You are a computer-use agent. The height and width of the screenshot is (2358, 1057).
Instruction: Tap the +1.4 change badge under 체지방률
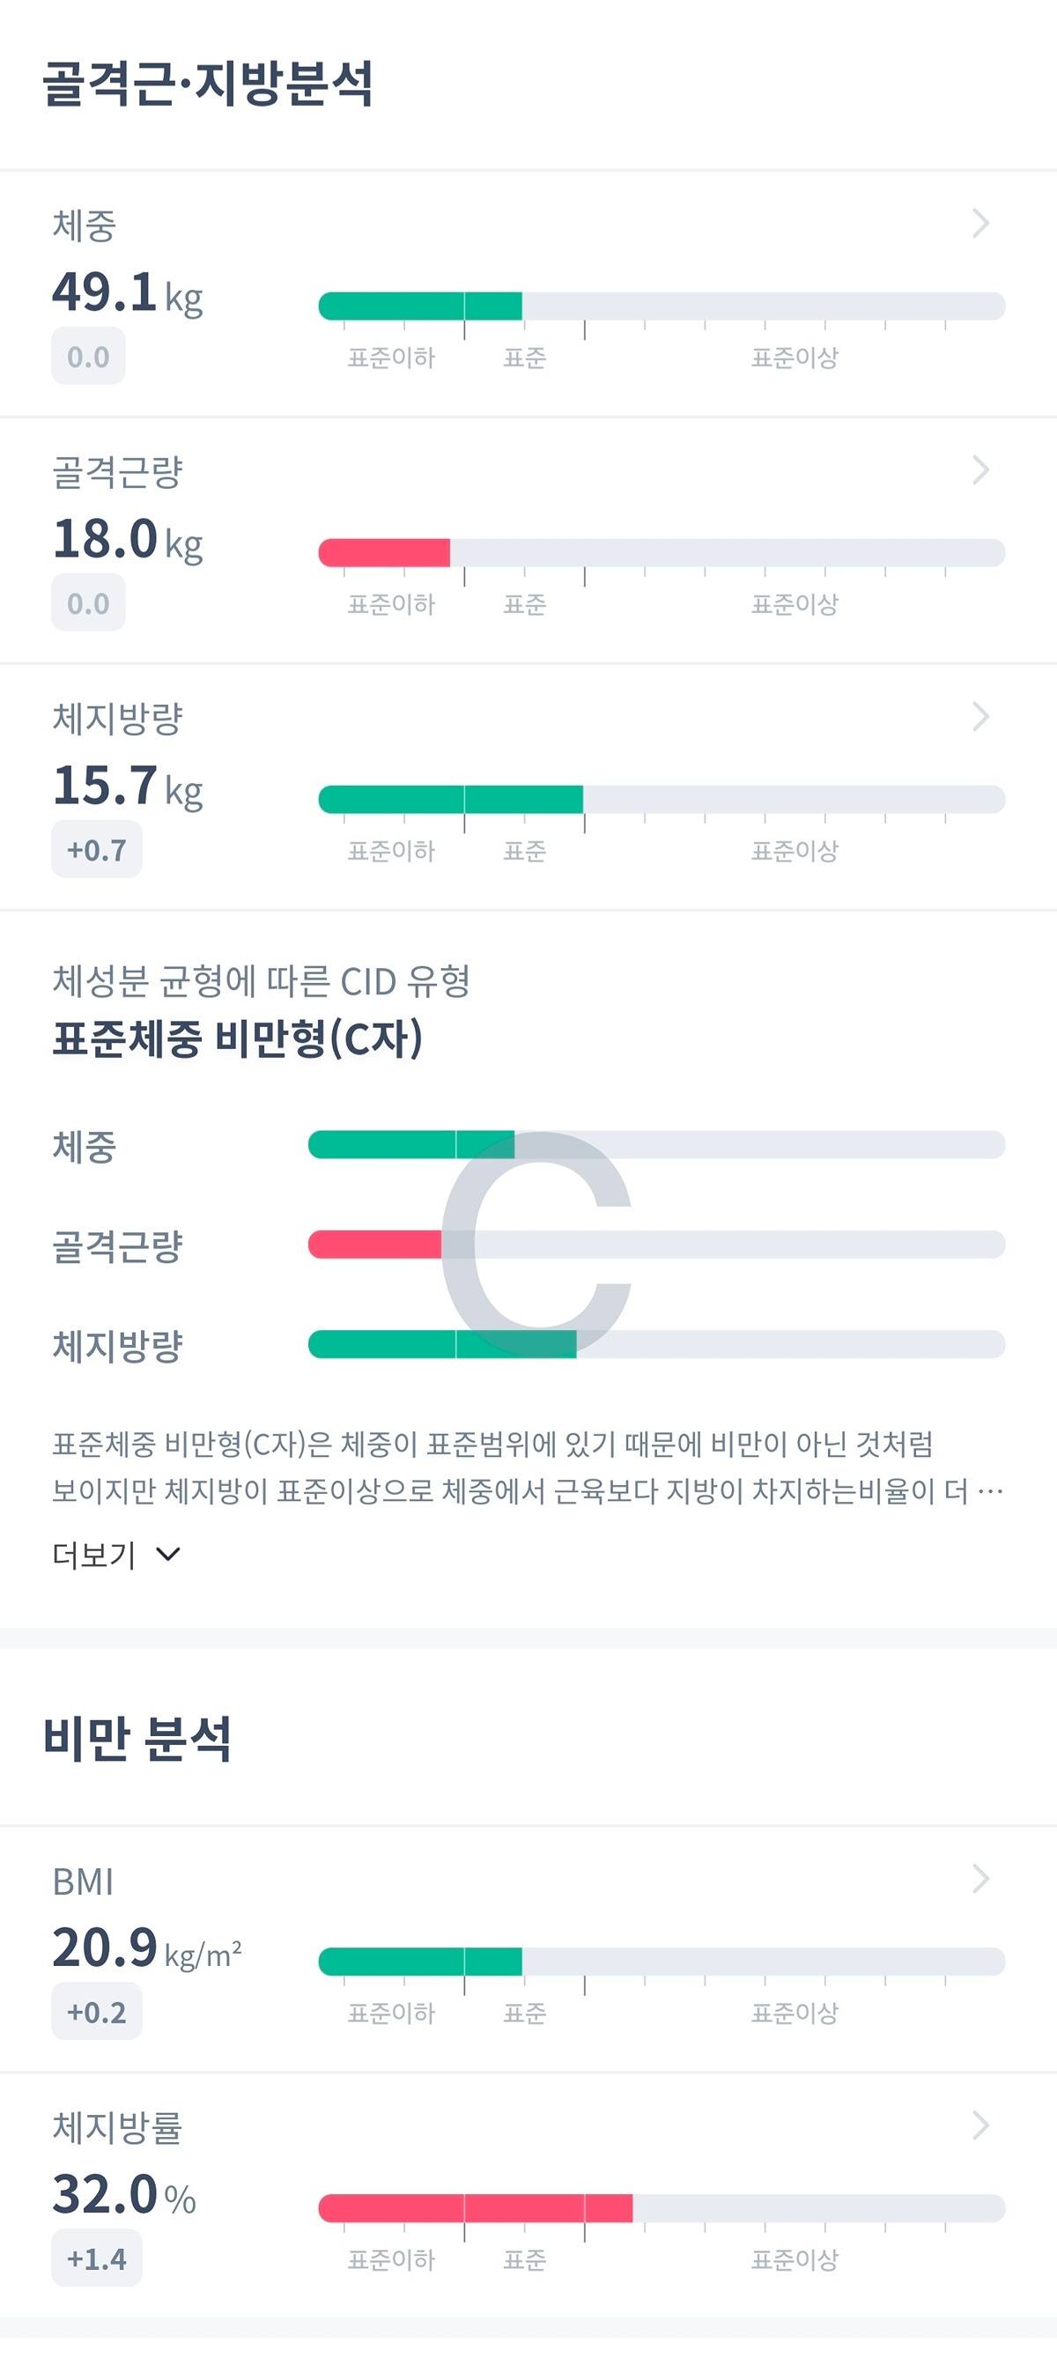click(96, 2258)
